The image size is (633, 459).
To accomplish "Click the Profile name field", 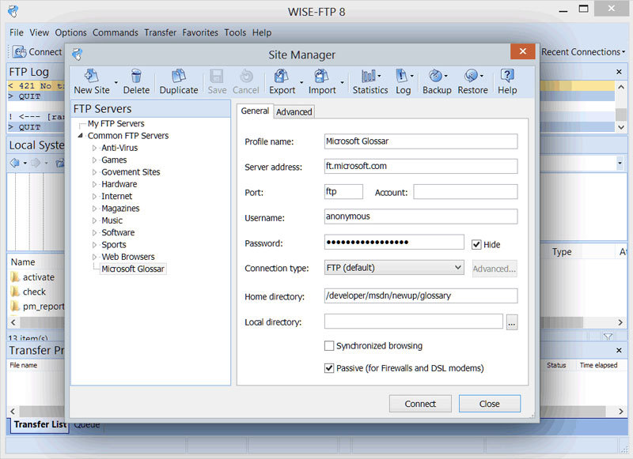I will point(421,141).
